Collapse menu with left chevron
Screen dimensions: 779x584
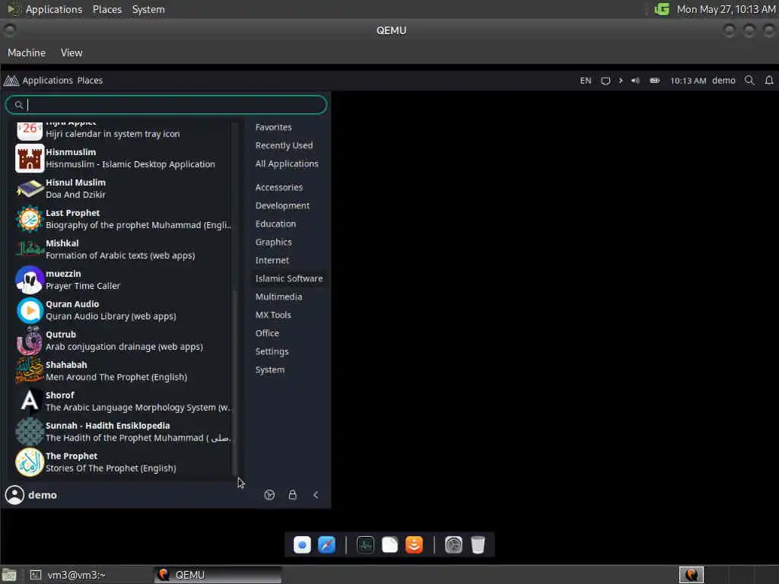316,494
